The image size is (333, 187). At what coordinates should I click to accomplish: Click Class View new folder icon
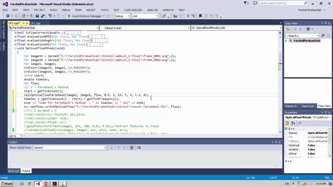pyautogui.click(x=288, y=29)
